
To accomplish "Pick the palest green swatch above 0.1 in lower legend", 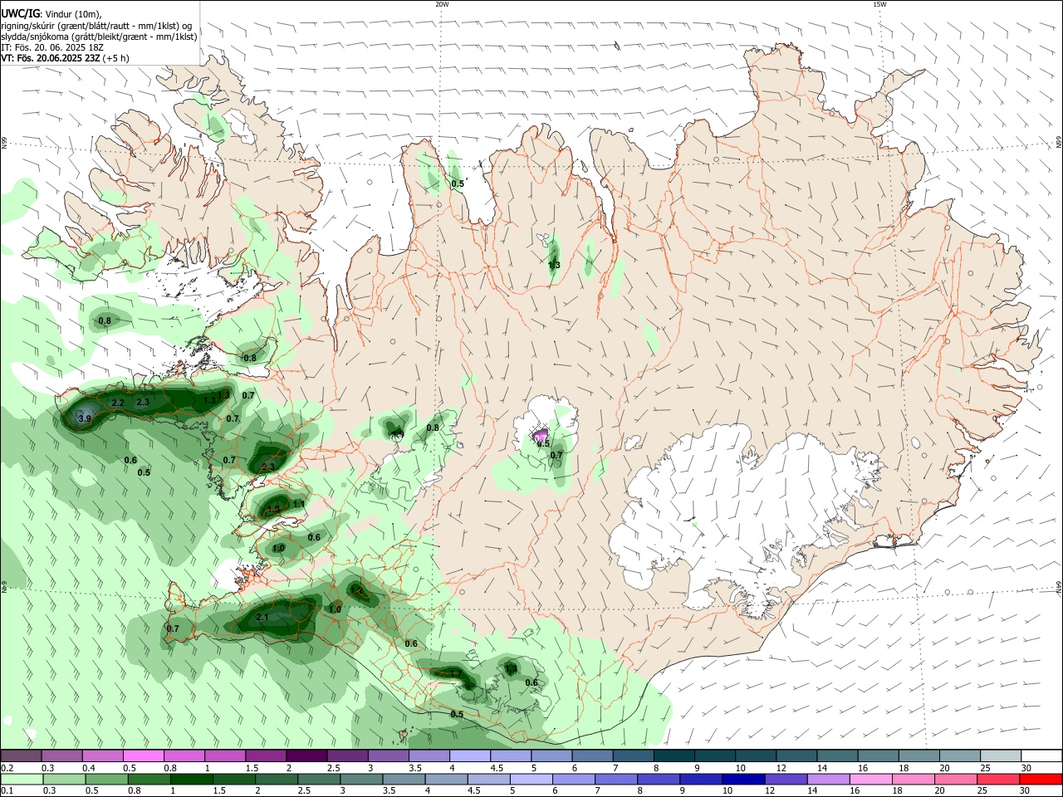I will 22,780.
